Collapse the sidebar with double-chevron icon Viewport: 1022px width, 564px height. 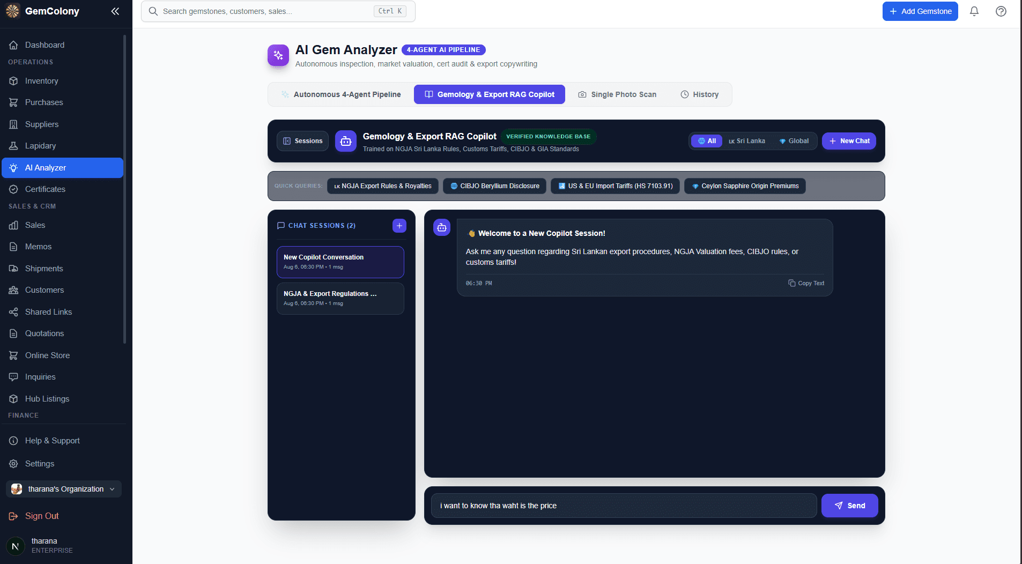tap(115, 11)
